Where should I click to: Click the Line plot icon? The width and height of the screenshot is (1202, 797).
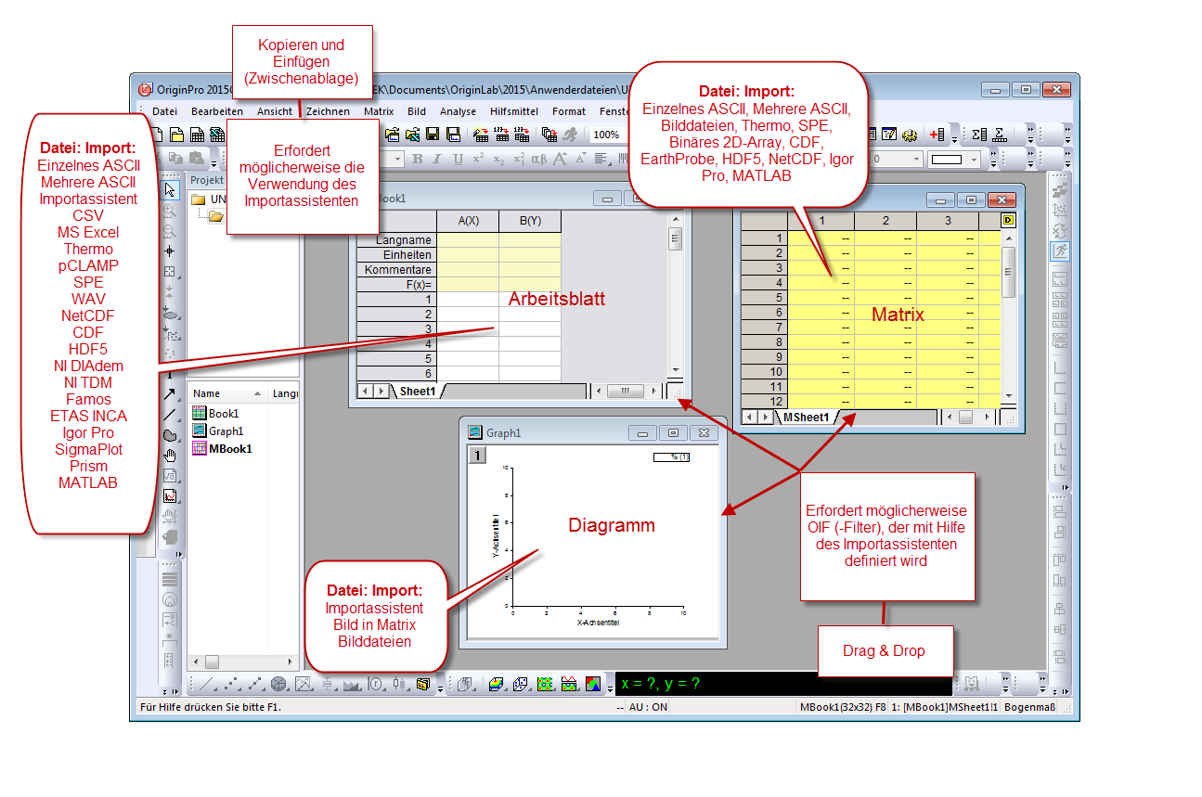[x=206, y=684]
